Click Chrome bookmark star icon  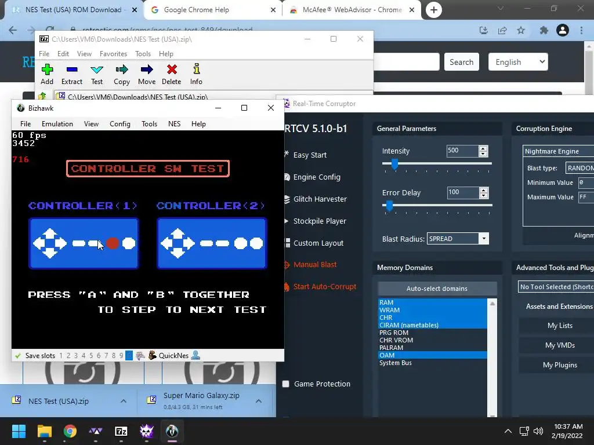[x=521, y=30]
